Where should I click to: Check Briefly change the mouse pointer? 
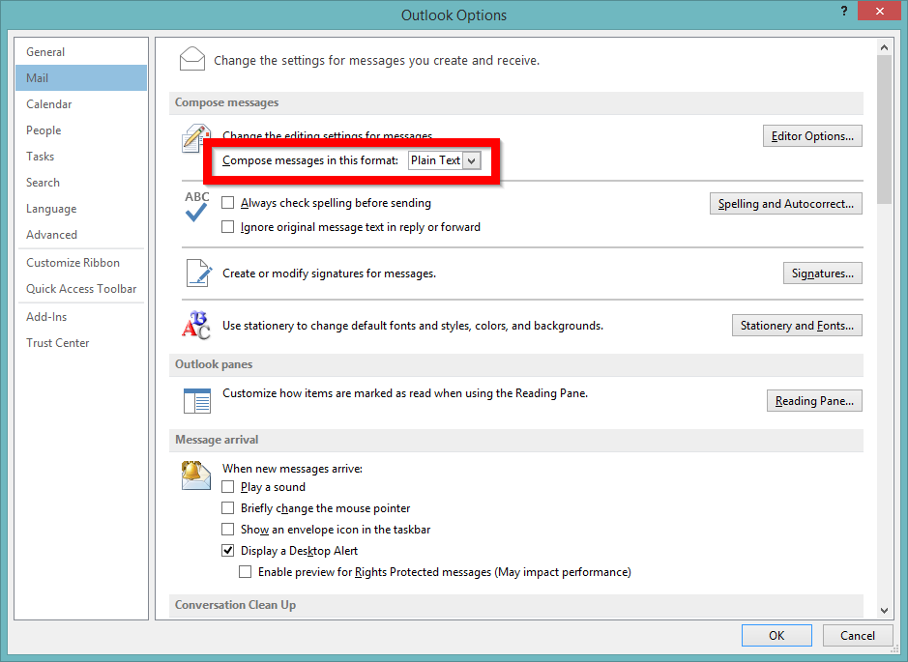click(228, 508)
